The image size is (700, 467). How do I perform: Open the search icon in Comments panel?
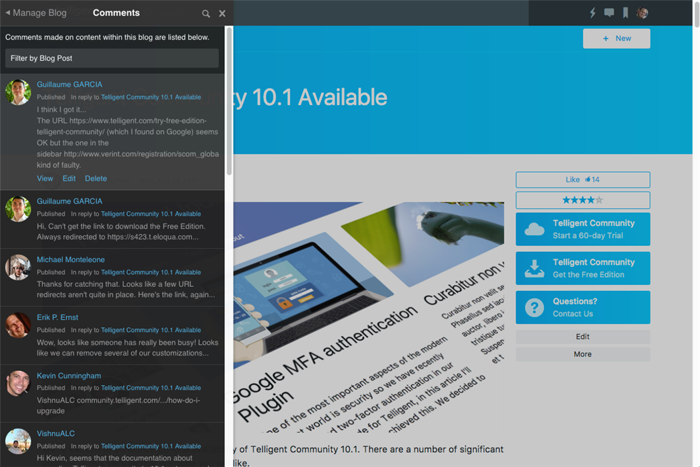[x=206, y=13]
